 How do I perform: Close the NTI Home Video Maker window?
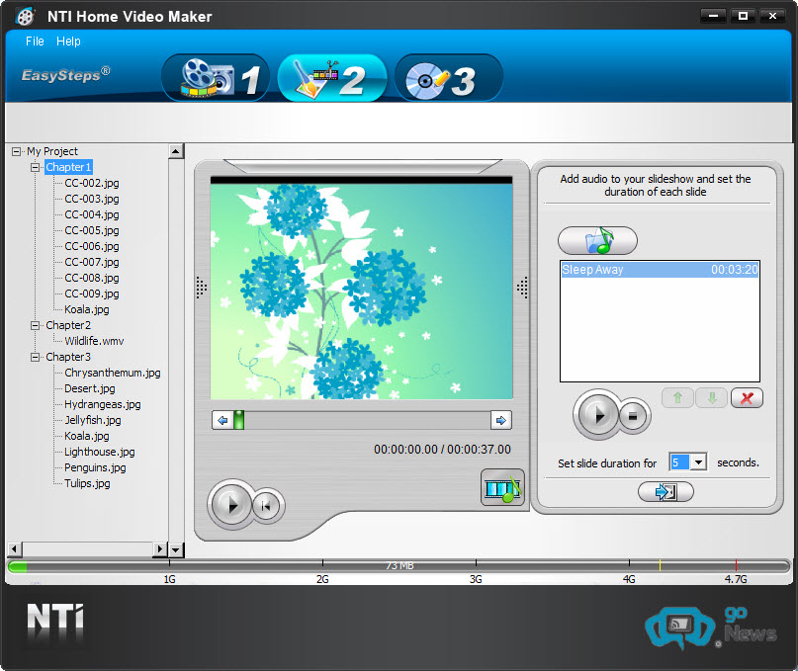point(772,16)
